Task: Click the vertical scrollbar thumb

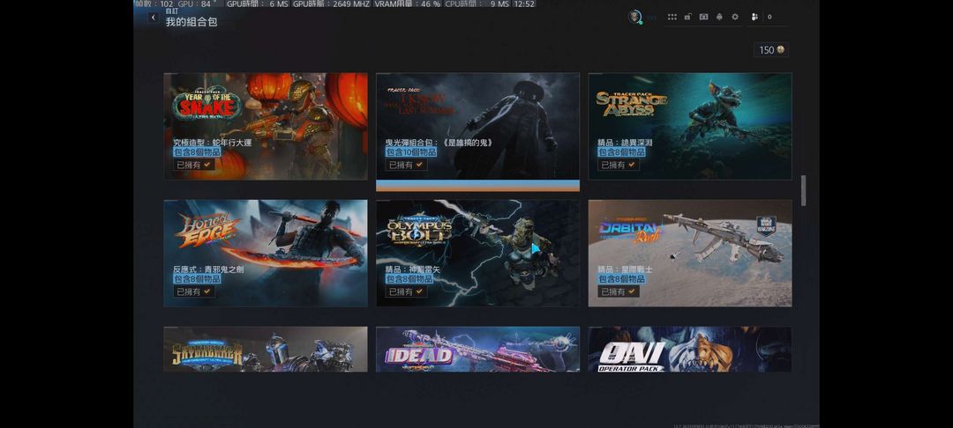Action: (x=804, y=190)
